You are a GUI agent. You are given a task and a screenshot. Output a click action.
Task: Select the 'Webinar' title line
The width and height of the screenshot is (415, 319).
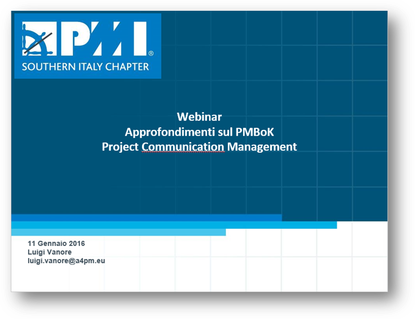pos(199,117)
